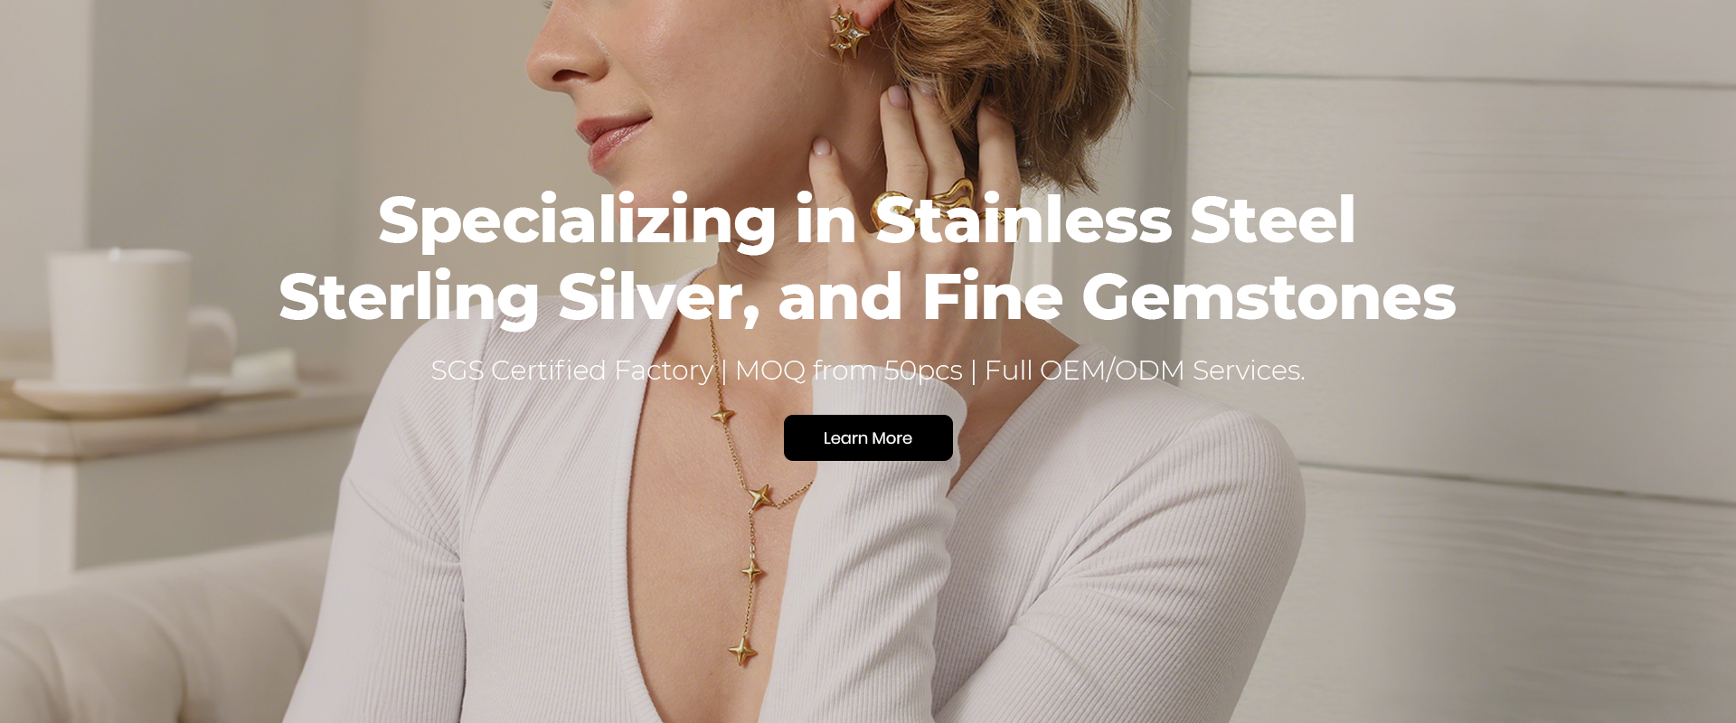Screen dimensions: 1736x723
Task: Click the 'Specializing in Stainless Steel' headline
Action: pos(867,220)
